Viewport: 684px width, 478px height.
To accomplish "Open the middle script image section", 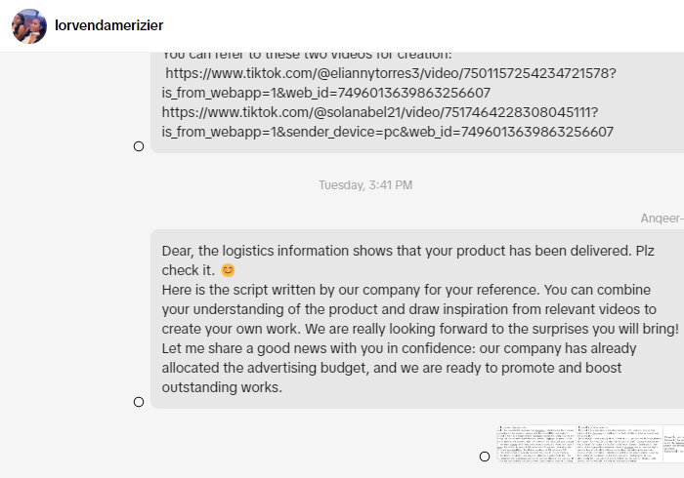I will coord(619,451).
